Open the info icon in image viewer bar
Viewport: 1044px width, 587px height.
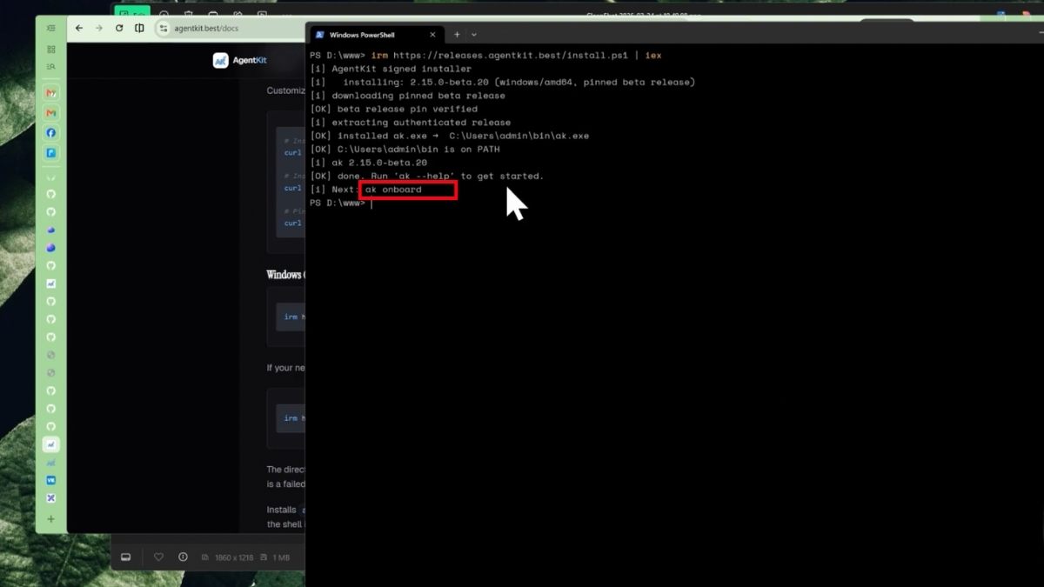pos(183,557)
